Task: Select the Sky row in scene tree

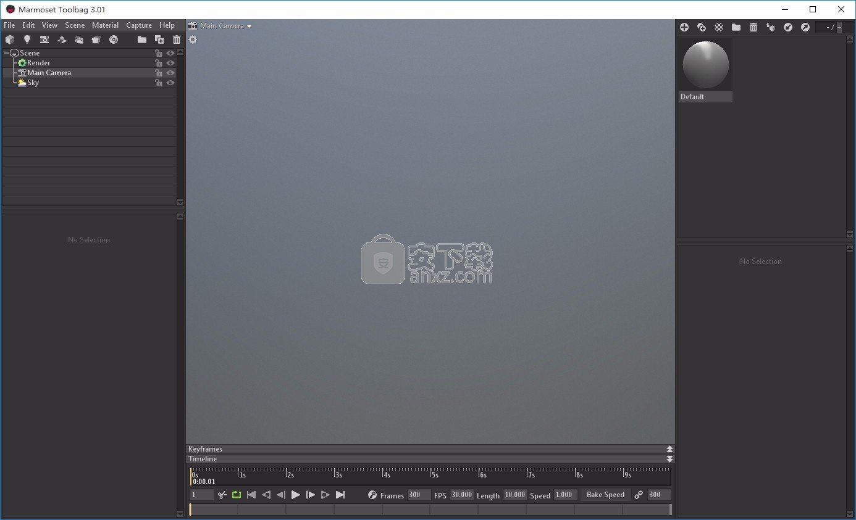Action: [x=90, y=83]
